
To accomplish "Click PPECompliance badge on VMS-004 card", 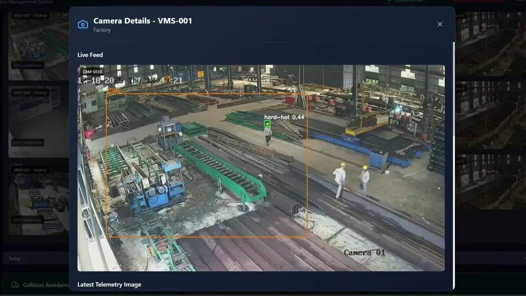I will [x=27, y=143].
